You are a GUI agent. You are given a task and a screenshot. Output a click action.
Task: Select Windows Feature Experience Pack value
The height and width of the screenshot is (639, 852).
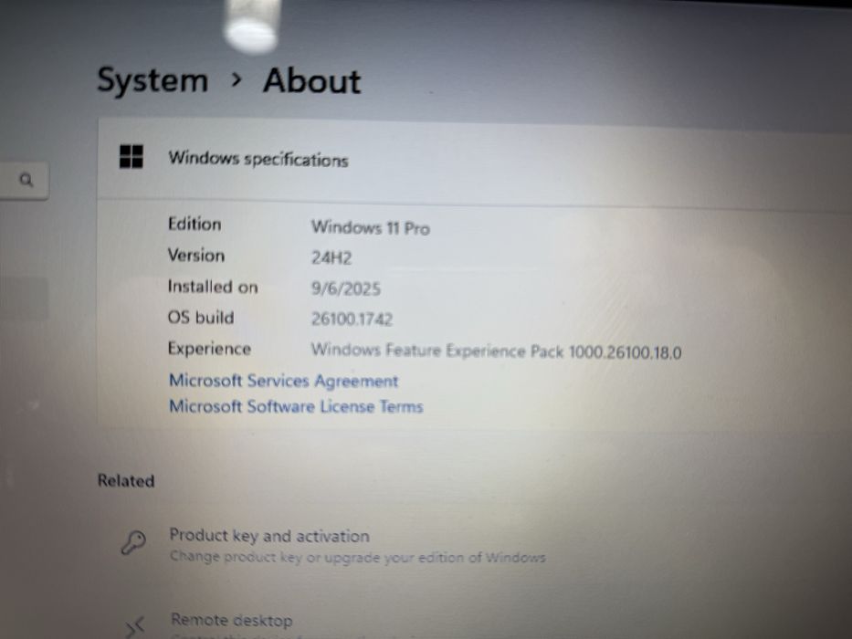point(496,351)
